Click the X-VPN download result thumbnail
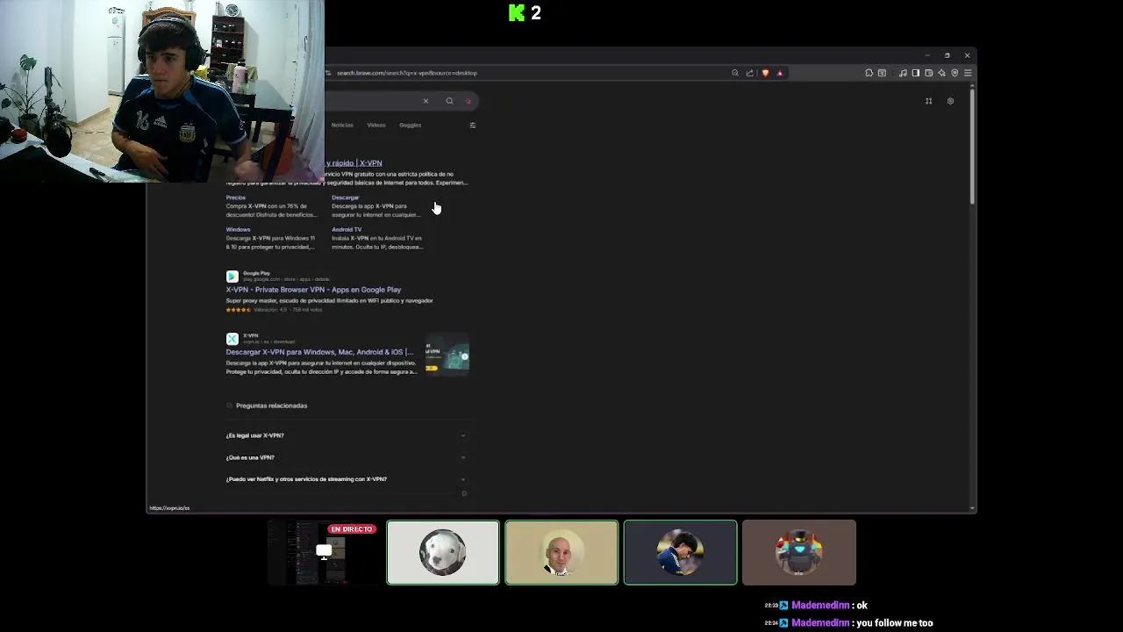 pos(447,355)
